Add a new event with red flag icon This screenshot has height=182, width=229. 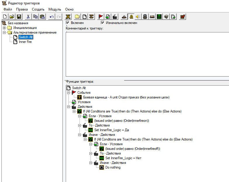pyautogui.click(x=100, y=17)
